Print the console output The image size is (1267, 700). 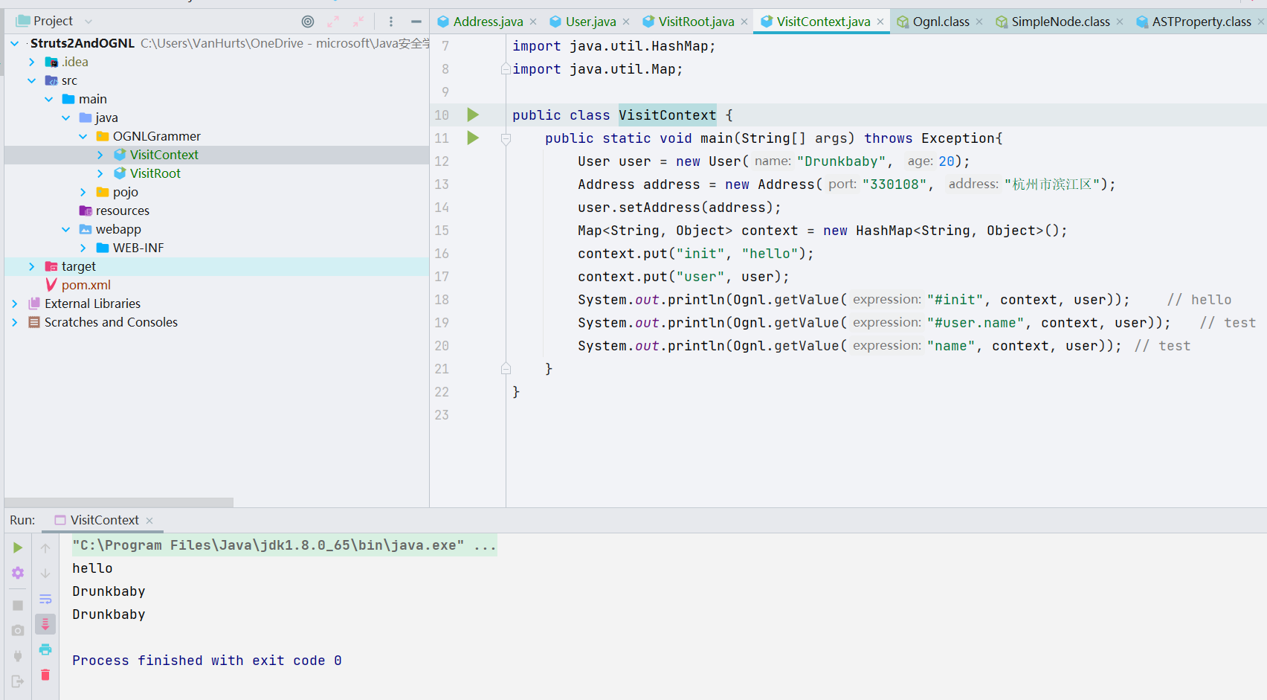point(45,649)
